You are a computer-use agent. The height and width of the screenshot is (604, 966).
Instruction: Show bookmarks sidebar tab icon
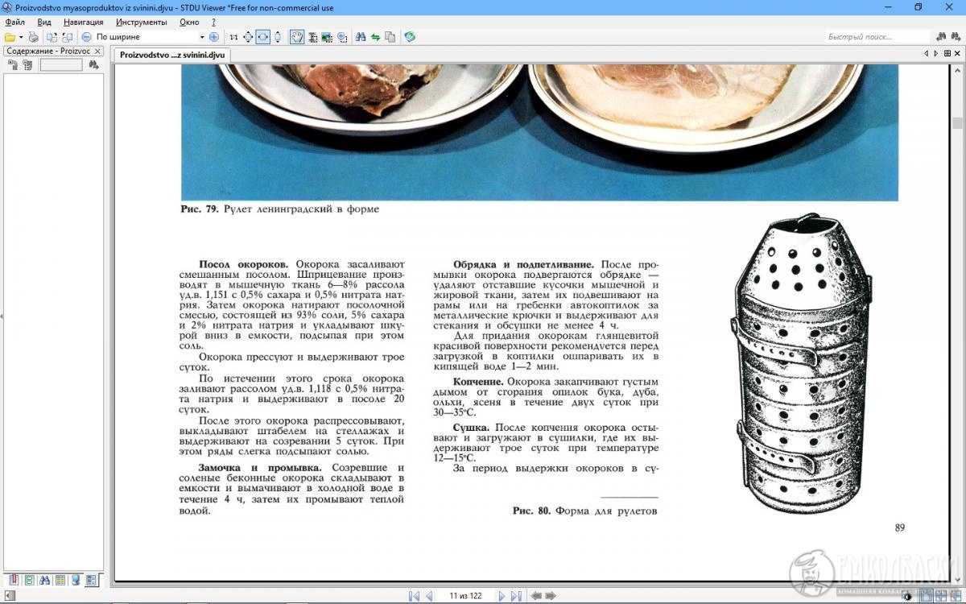pos(14,580)
